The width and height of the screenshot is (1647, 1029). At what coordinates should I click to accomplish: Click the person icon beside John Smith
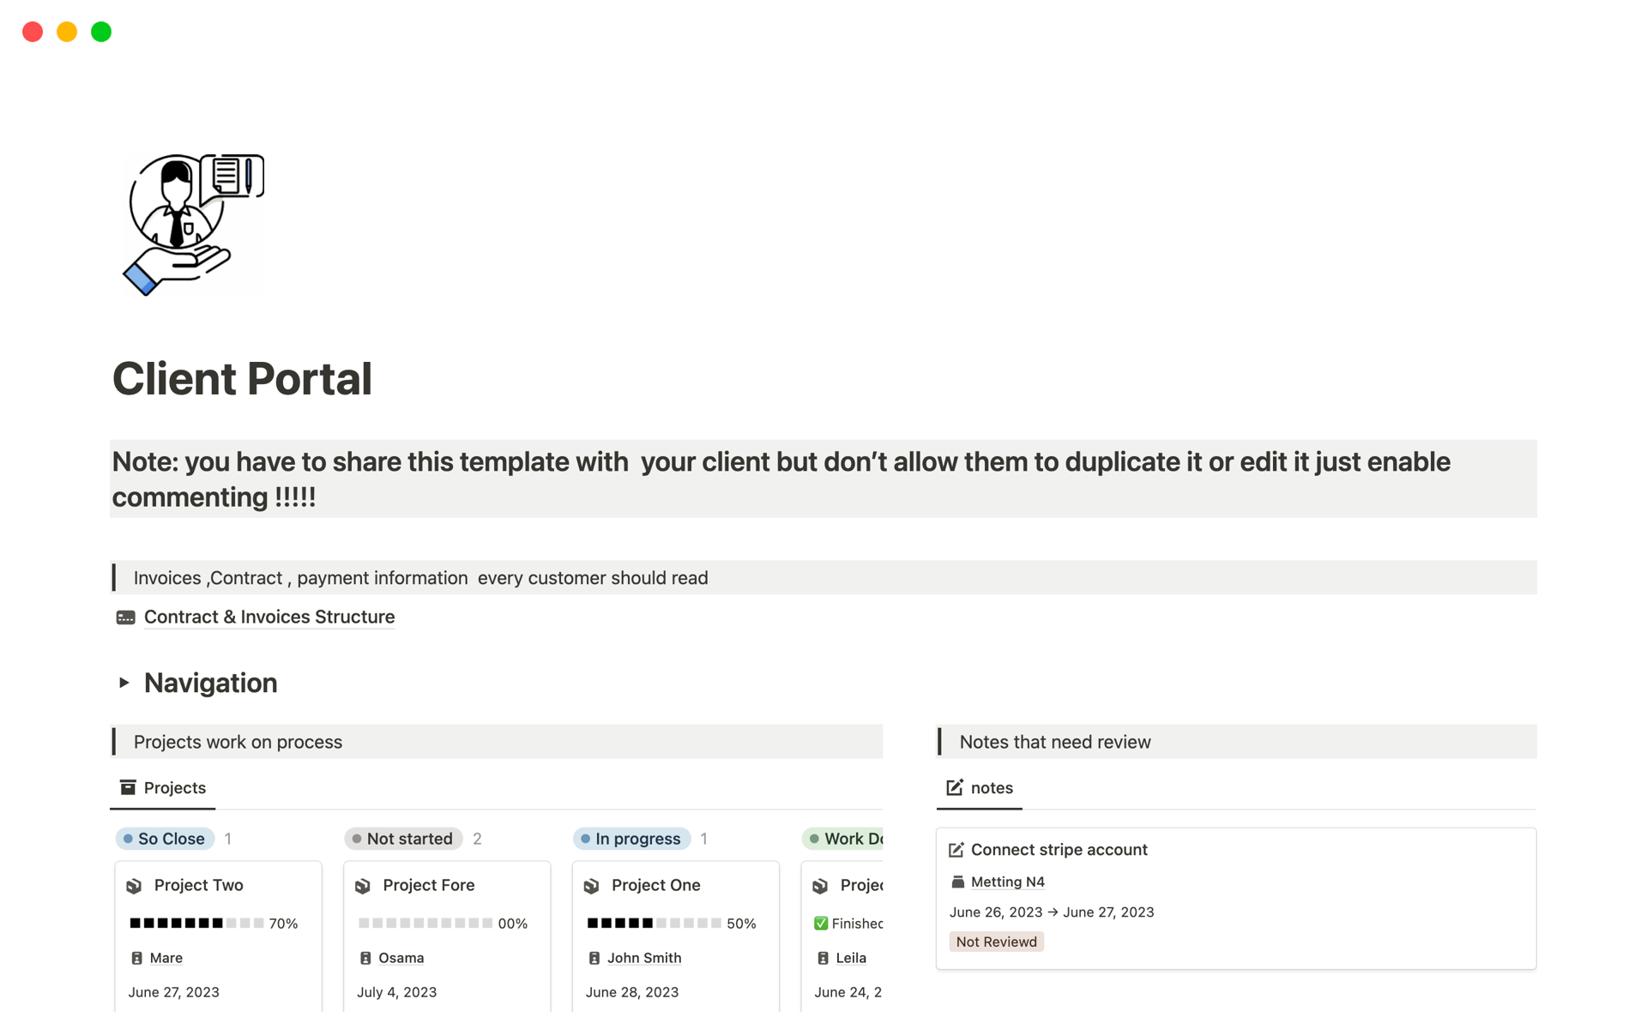click(594, 958)
